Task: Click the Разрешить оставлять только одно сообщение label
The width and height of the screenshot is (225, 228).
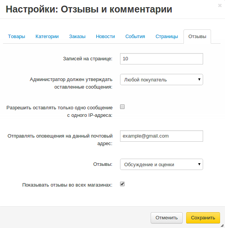Action: pos(59,112)
